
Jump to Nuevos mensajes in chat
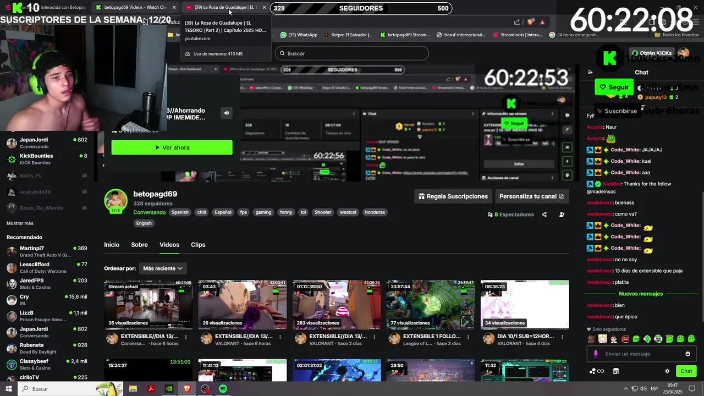[x=641, y=294]
